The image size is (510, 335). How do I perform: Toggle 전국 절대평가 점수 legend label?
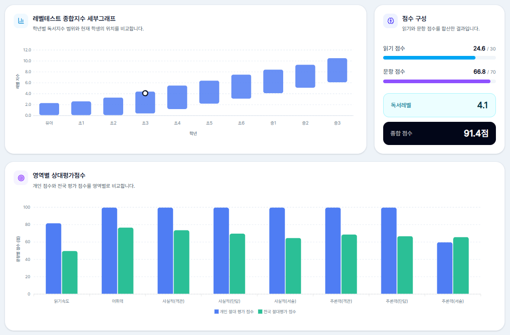pyautogui.click(x=280, y=311)
